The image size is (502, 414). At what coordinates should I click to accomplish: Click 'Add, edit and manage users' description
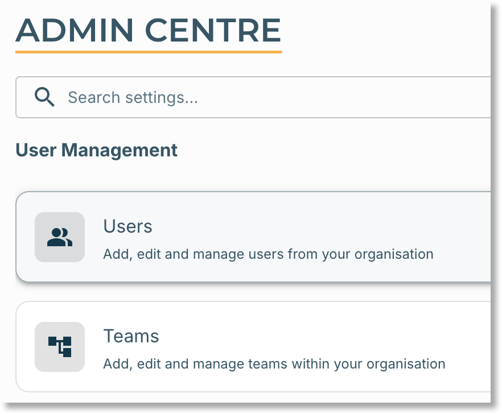[x=268, y=254]
